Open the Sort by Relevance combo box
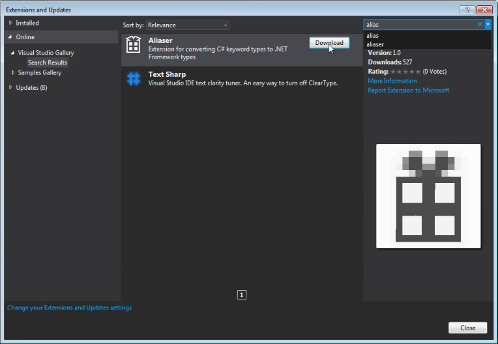 coord(187,25)
